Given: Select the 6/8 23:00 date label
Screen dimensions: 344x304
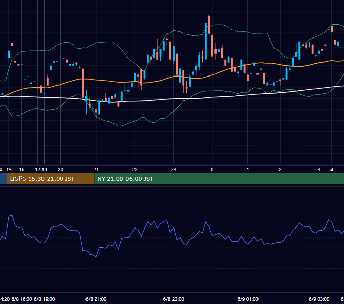Looking at the screenshot, I should point(174,299).
